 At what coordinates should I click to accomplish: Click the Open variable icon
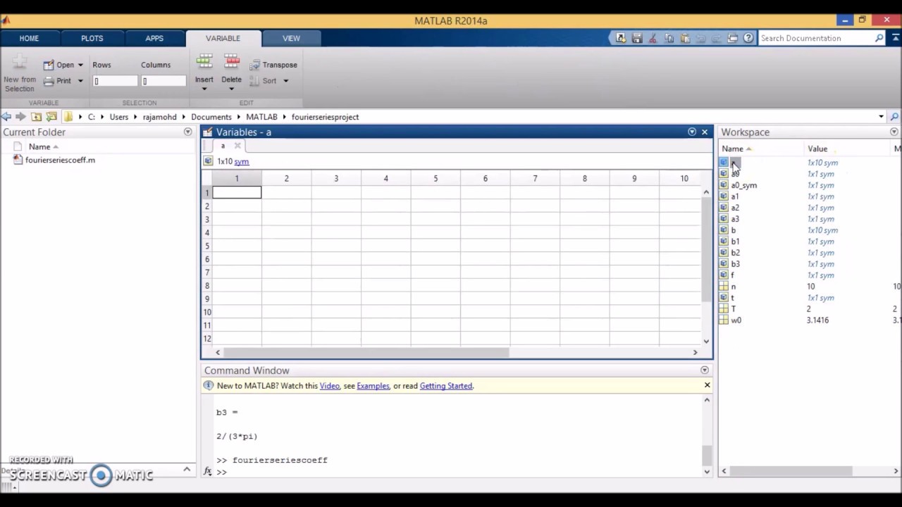pos(49,65)
